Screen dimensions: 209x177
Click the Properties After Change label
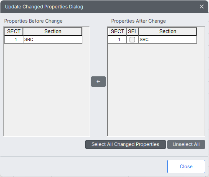pyautogui.click(x=138, y=21)
